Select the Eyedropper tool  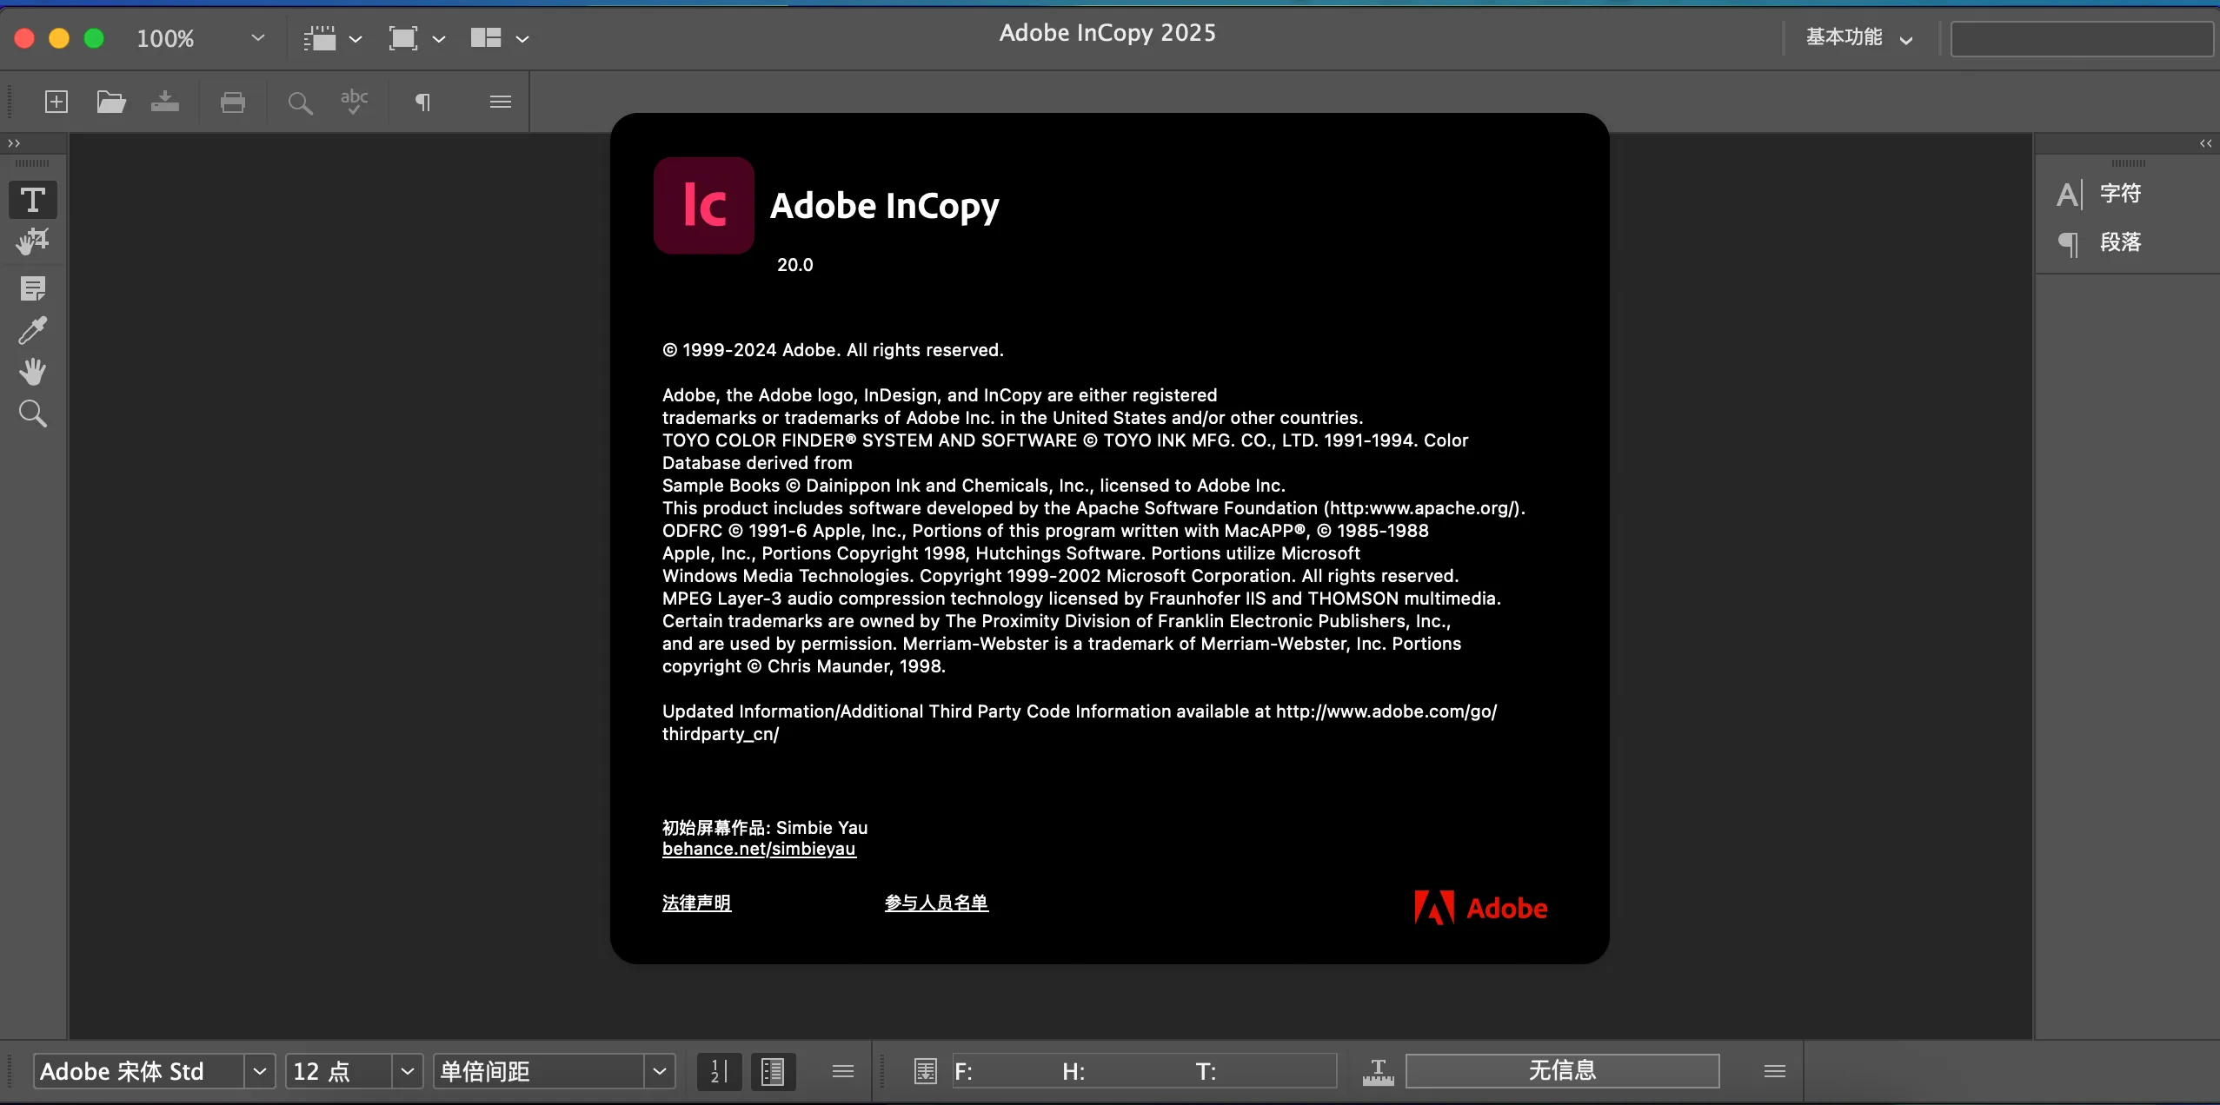(x=33, y=330)
